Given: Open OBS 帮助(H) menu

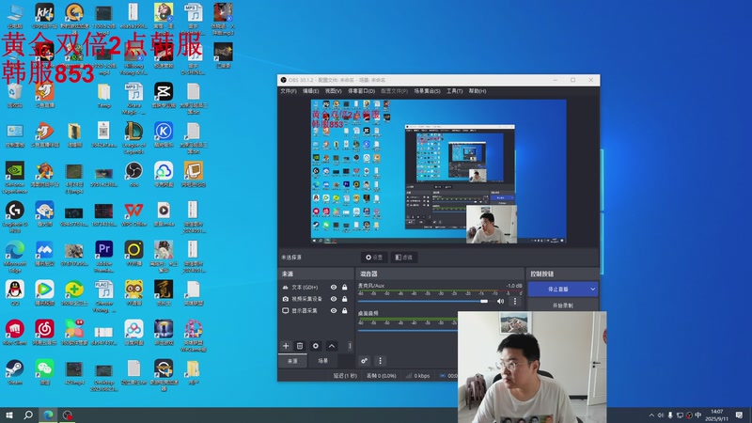Looking at the screenshot, I should [x=478, y=91].
